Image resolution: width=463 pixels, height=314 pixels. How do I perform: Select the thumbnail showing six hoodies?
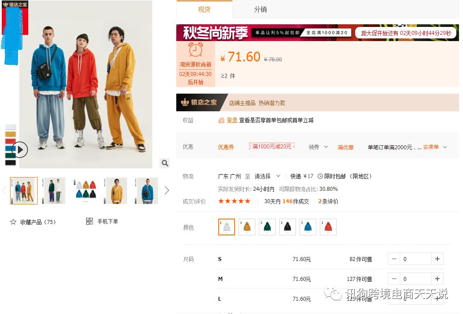[x=85, y=191]
